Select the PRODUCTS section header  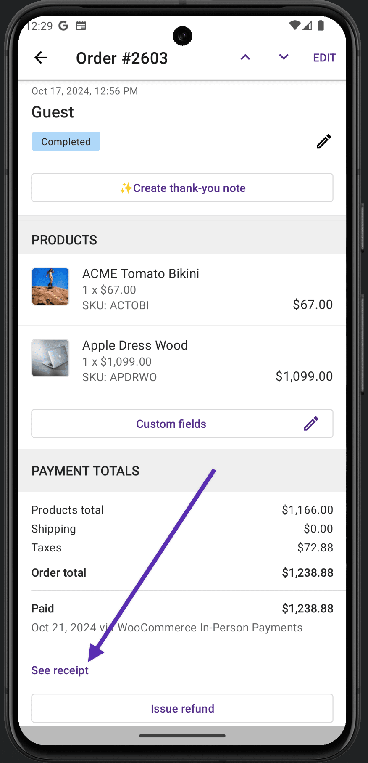pyautogui.click(x=64, y=240)
